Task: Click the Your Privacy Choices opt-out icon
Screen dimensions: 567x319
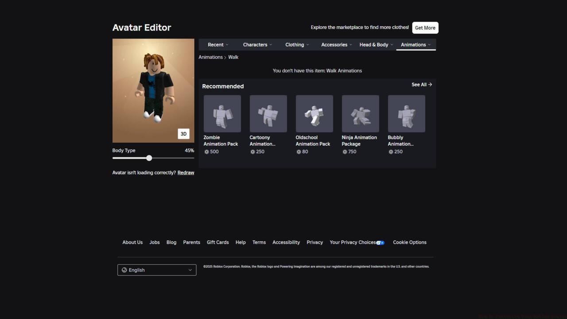Action: (x=380, y=242)
